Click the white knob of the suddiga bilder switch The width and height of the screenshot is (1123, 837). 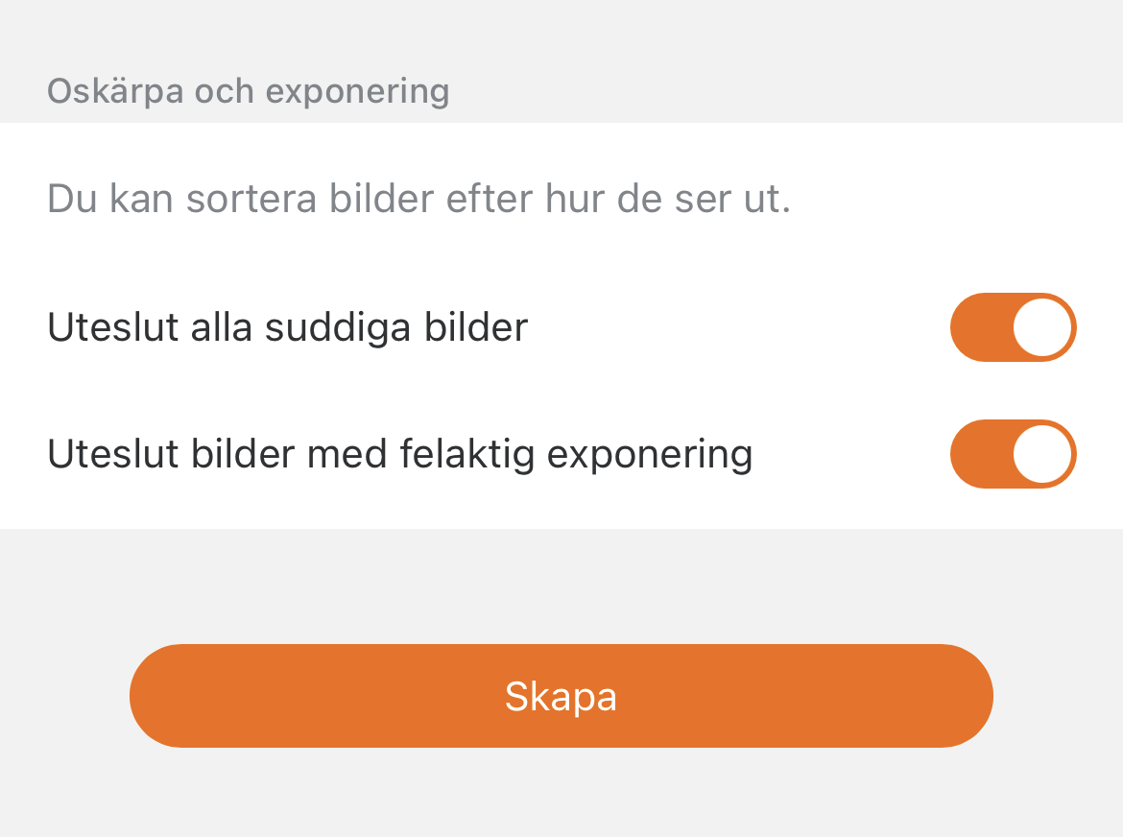click(1042, 327)
